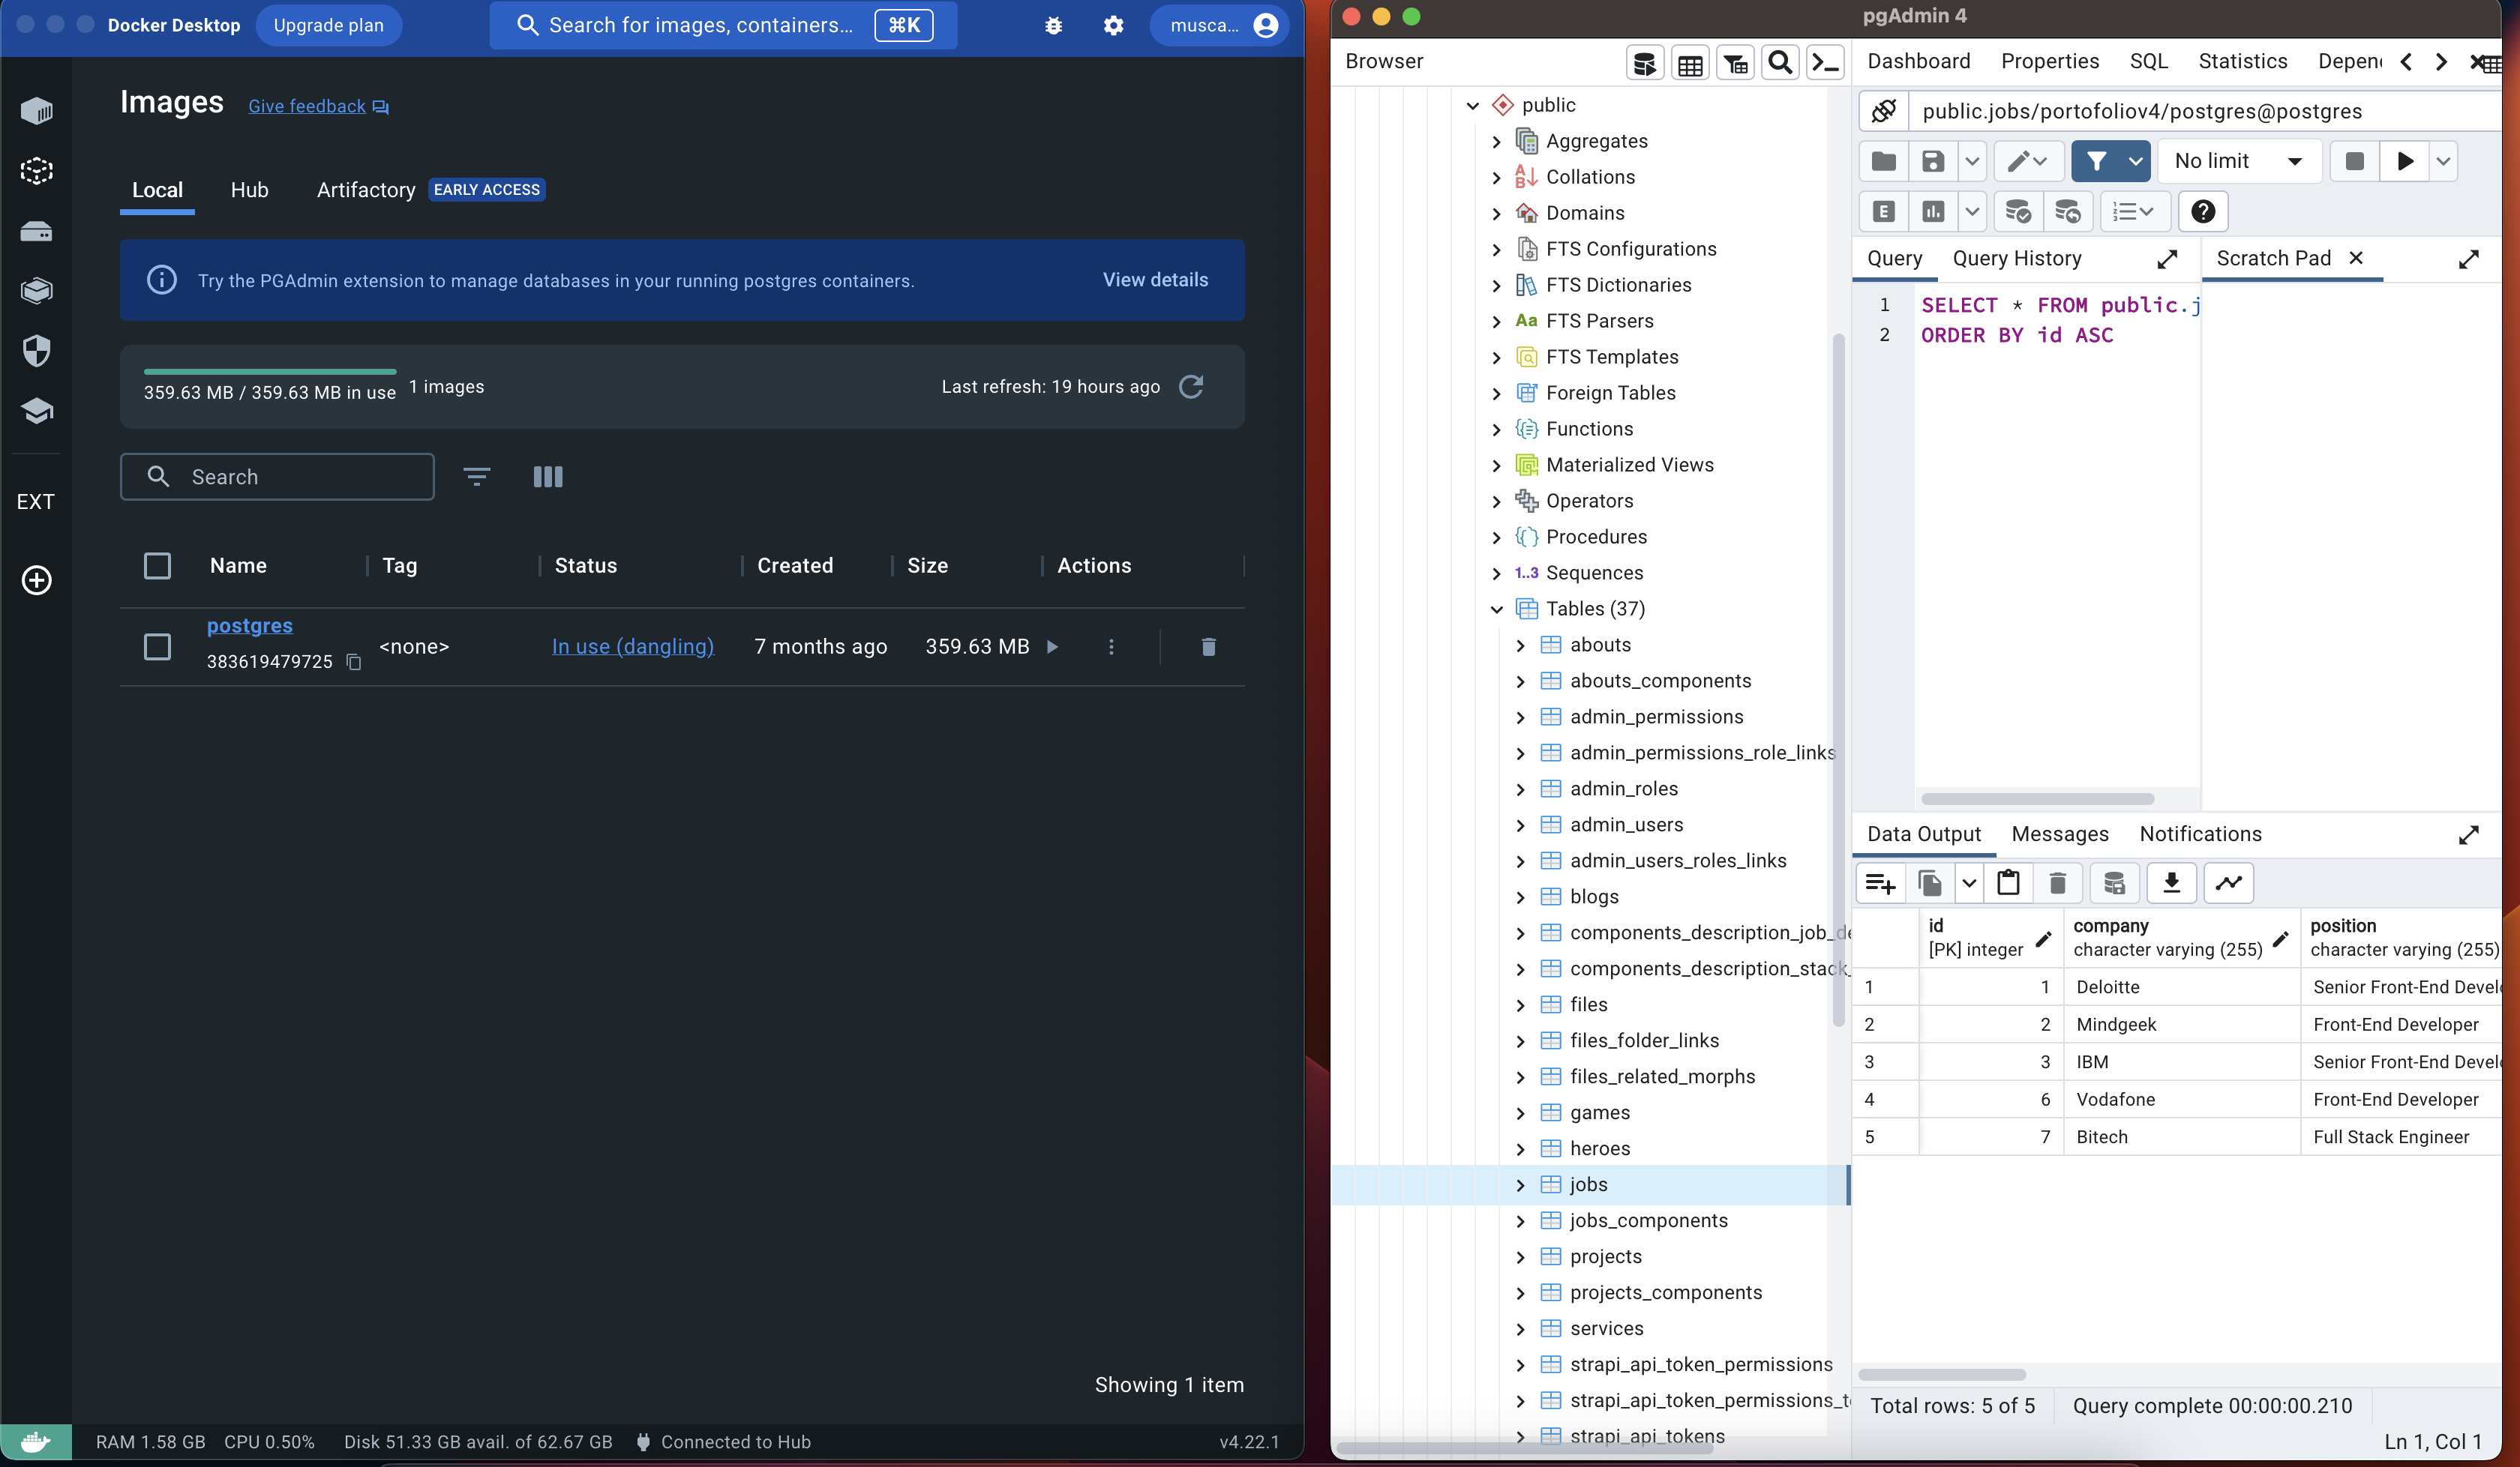Switch to Docker Desktop's Hub tab
The width and height of the screenshot is (2520, 1467).
click(x=249, y=190)
